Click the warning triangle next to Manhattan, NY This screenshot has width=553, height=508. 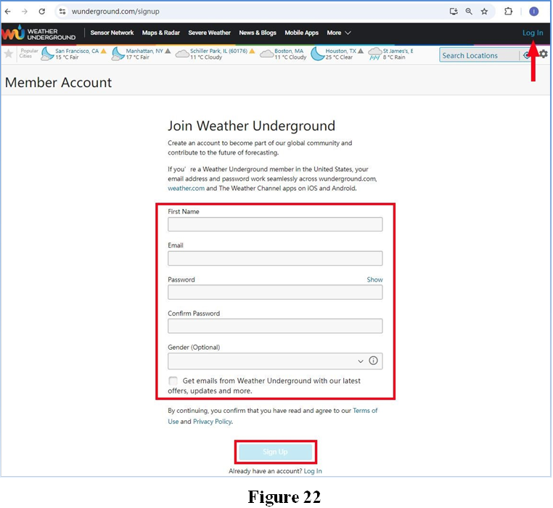coord(168,51)
